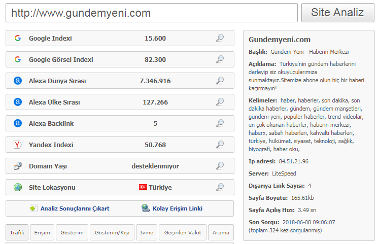Click magnifier icon in Google Indexi row

click(220, 38)
